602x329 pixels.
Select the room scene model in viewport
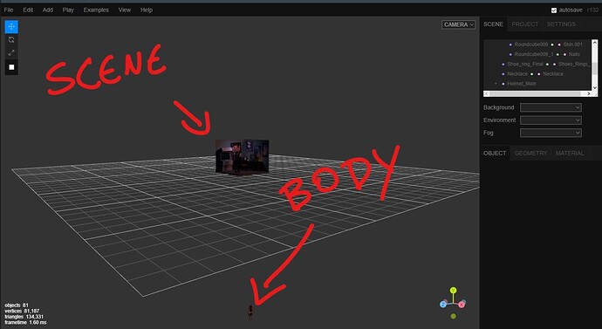point(242,156)
